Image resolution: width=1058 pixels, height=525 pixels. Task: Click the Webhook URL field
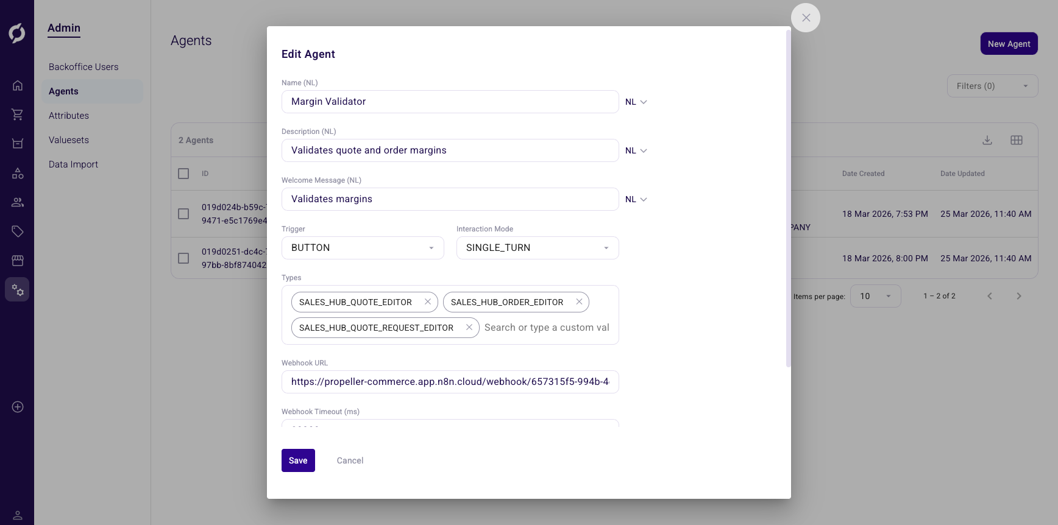coord(450,382)
